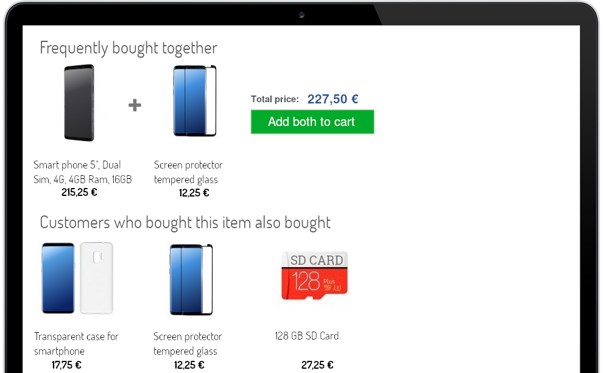Select the 128 SD card product image
This screenshot has height=373, width=604.
314,275
